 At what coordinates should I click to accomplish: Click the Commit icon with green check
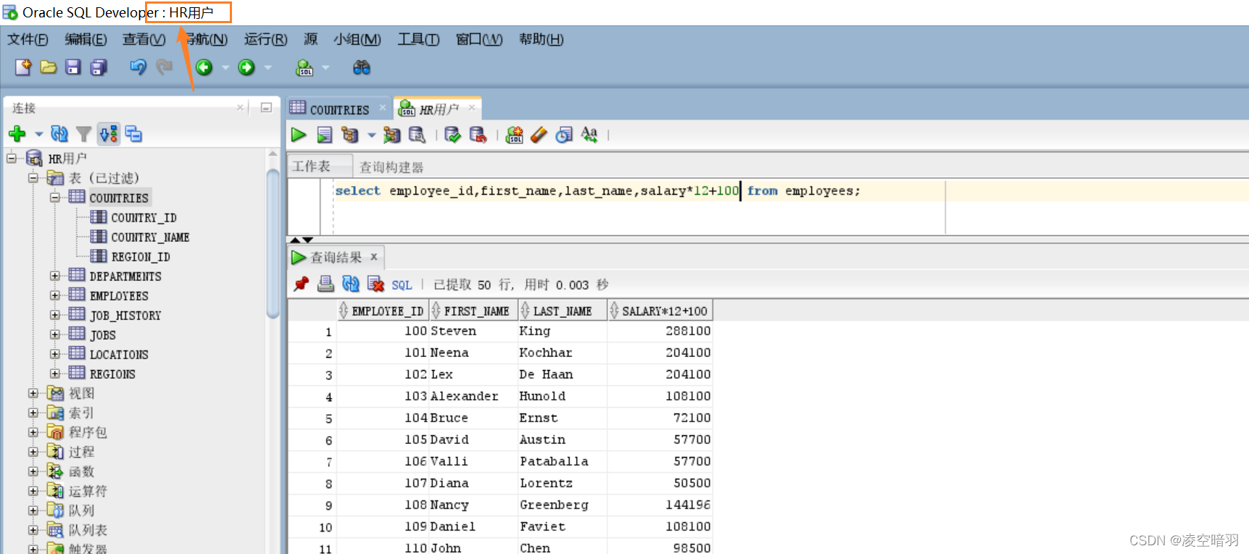(453, 135)
